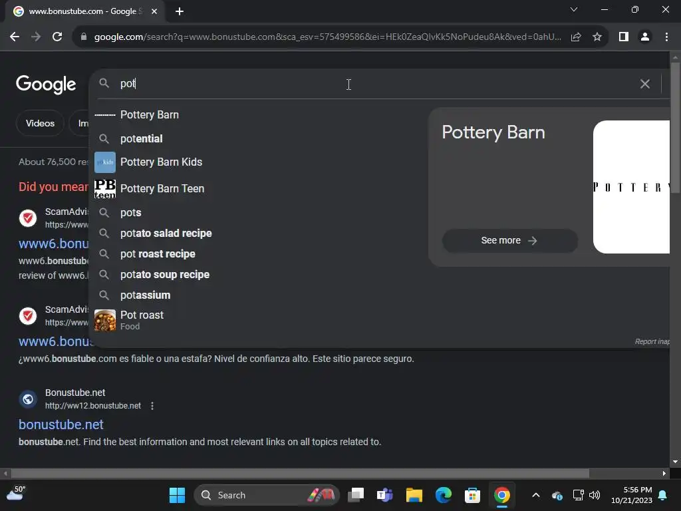
Task: Expand the tab search chevron
Action: click(x=574, y=9)
